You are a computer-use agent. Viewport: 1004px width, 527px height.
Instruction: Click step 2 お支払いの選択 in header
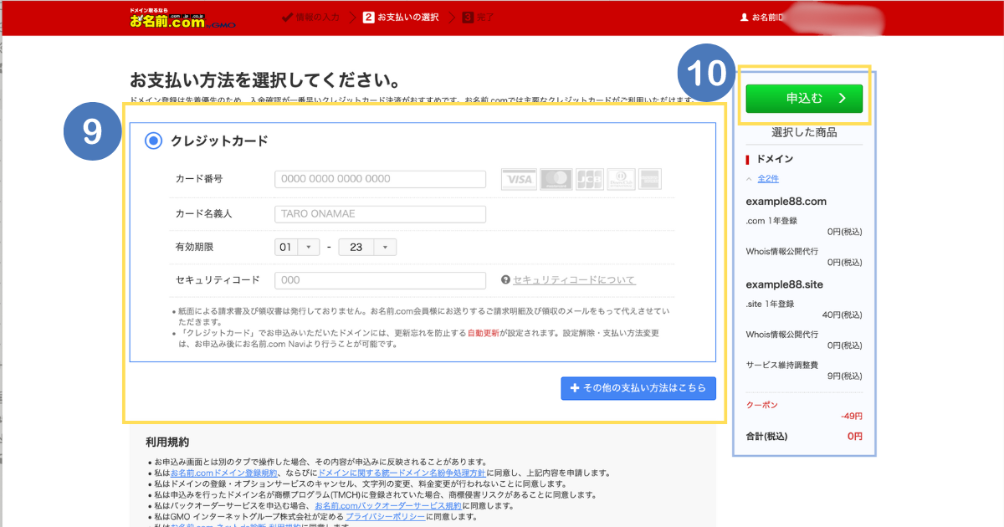point(401,18)
